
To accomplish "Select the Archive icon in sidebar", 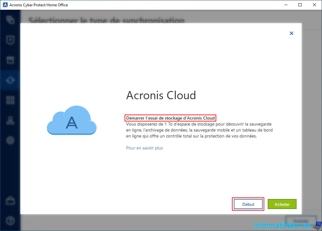I will (x=10, y=60).
